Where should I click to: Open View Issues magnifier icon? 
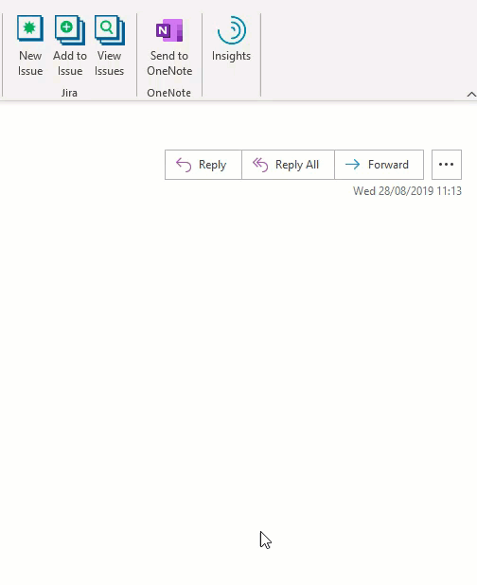pyautogui.click(x=109, y=29)
